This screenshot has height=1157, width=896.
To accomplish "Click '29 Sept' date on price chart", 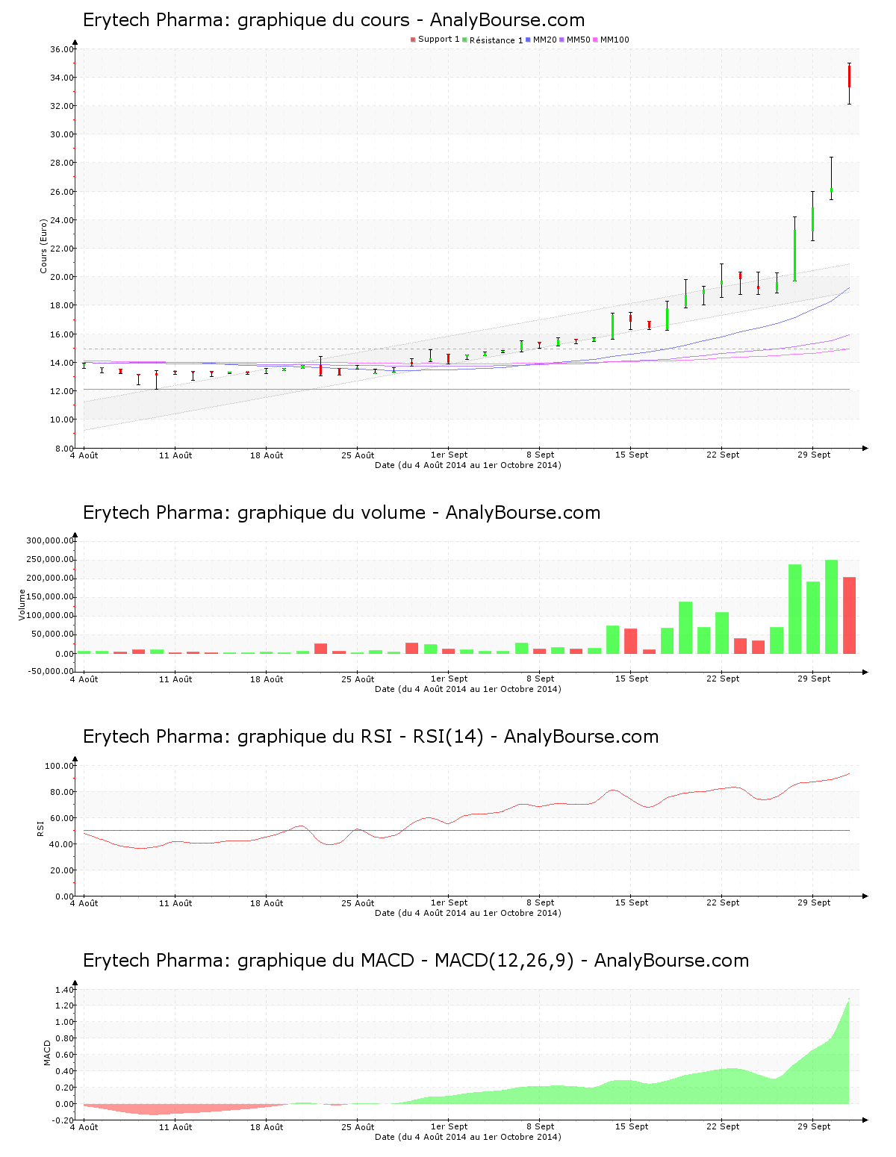I will pos(814,455).
